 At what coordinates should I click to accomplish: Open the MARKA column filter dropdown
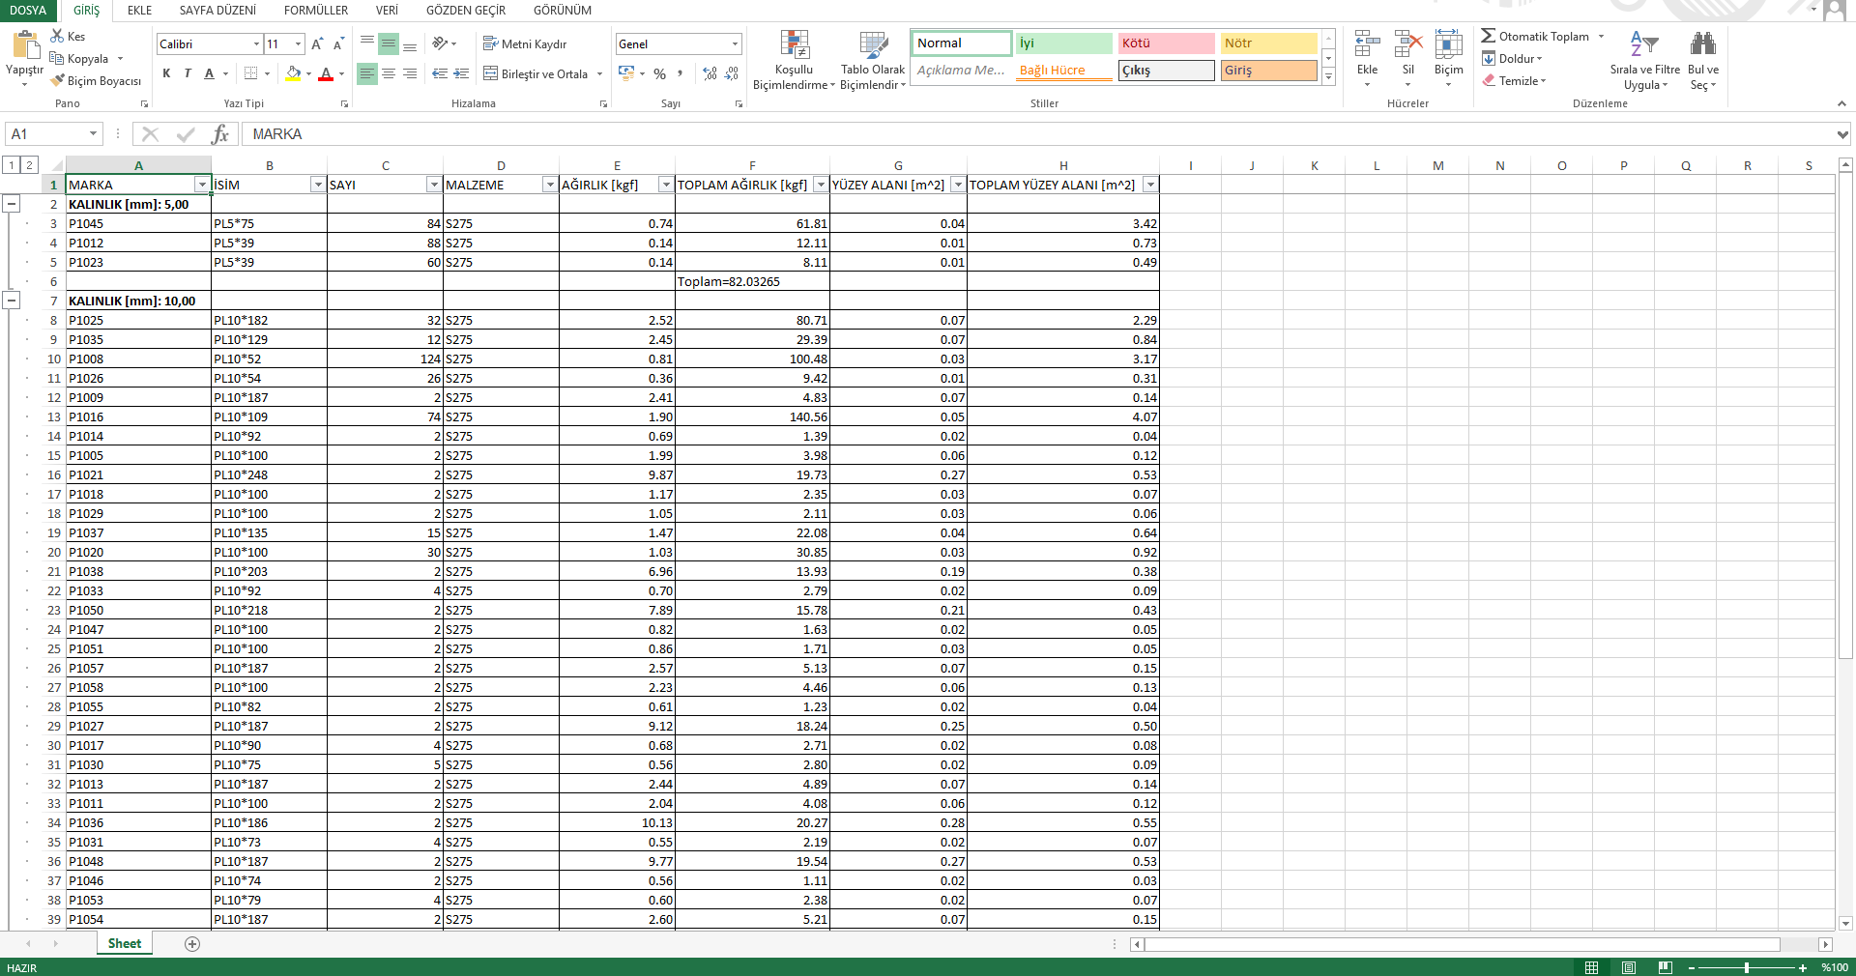(202, 185)
